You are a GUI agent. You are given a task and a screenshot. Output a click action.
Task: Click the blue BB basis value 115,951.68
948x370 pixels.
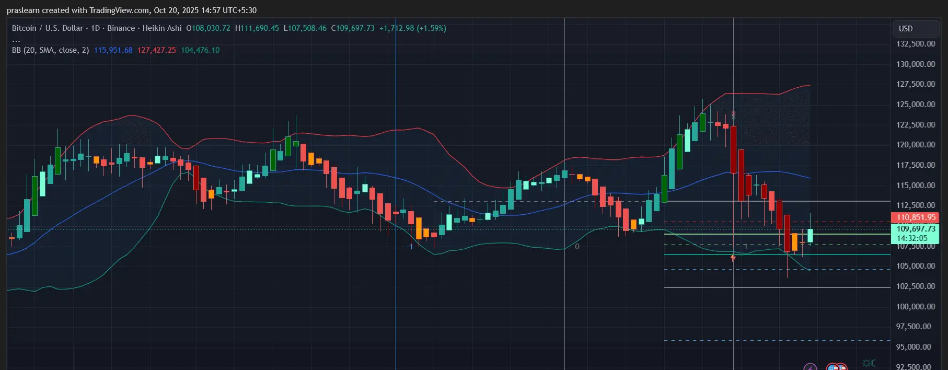(x=113, y=50)
